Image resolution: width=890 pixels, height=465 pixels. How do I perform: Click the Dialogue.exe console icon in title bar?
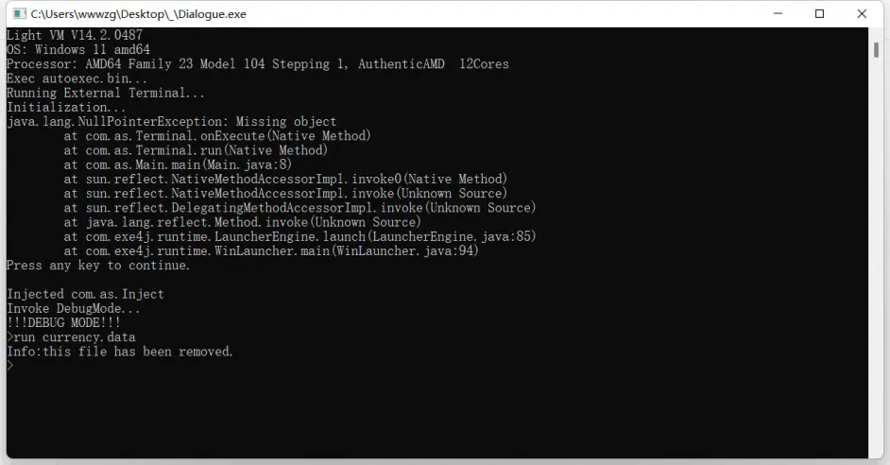17,14
